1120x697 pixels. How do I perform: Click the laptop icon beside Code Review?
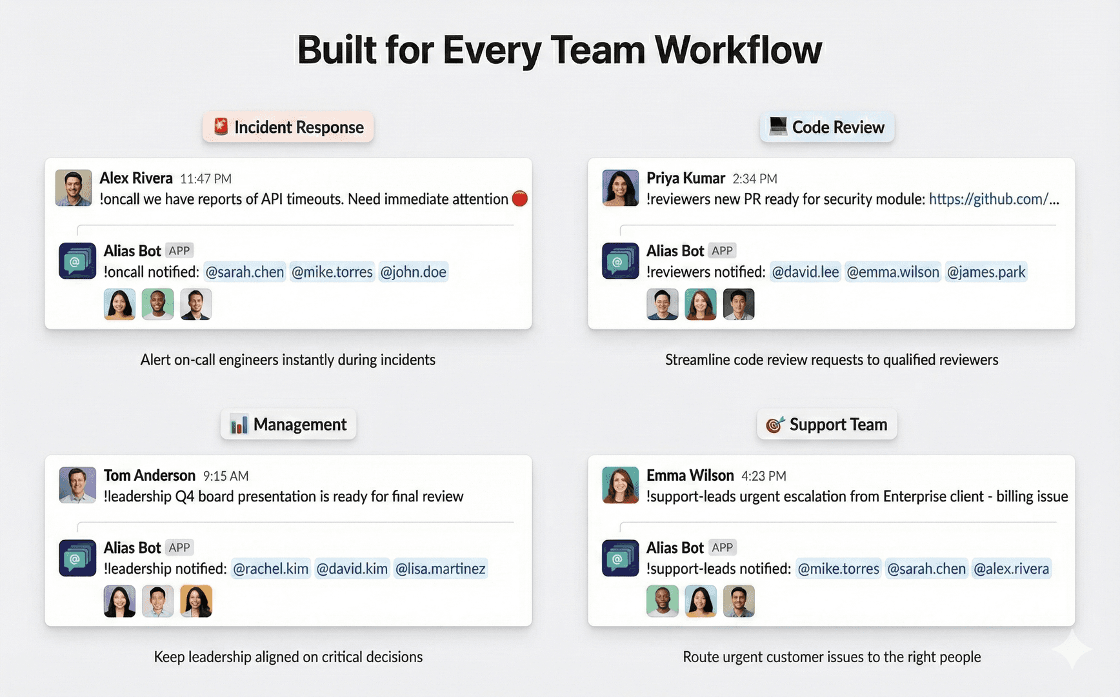tap(778, 126)
